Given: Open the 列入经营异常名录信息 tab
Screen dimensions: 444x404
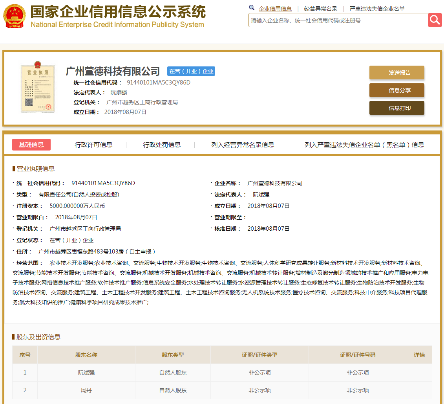Looking at the screenshot, I should (243, 145).
